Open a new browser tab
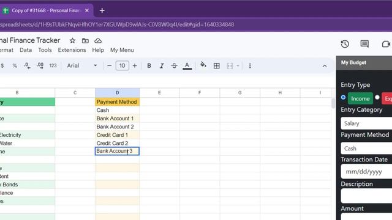Image resolution: width=392 pixels, height=220 pixels. pyautogui.click(x=102, y=10)
